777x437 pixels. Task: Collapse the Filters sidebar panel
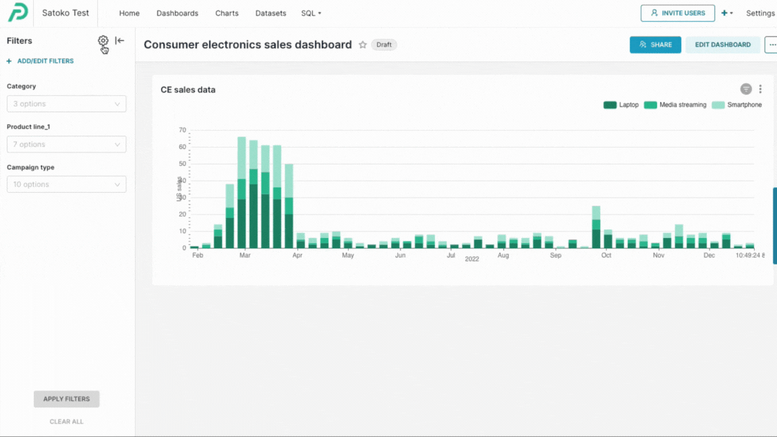click(x=119, y=40)
